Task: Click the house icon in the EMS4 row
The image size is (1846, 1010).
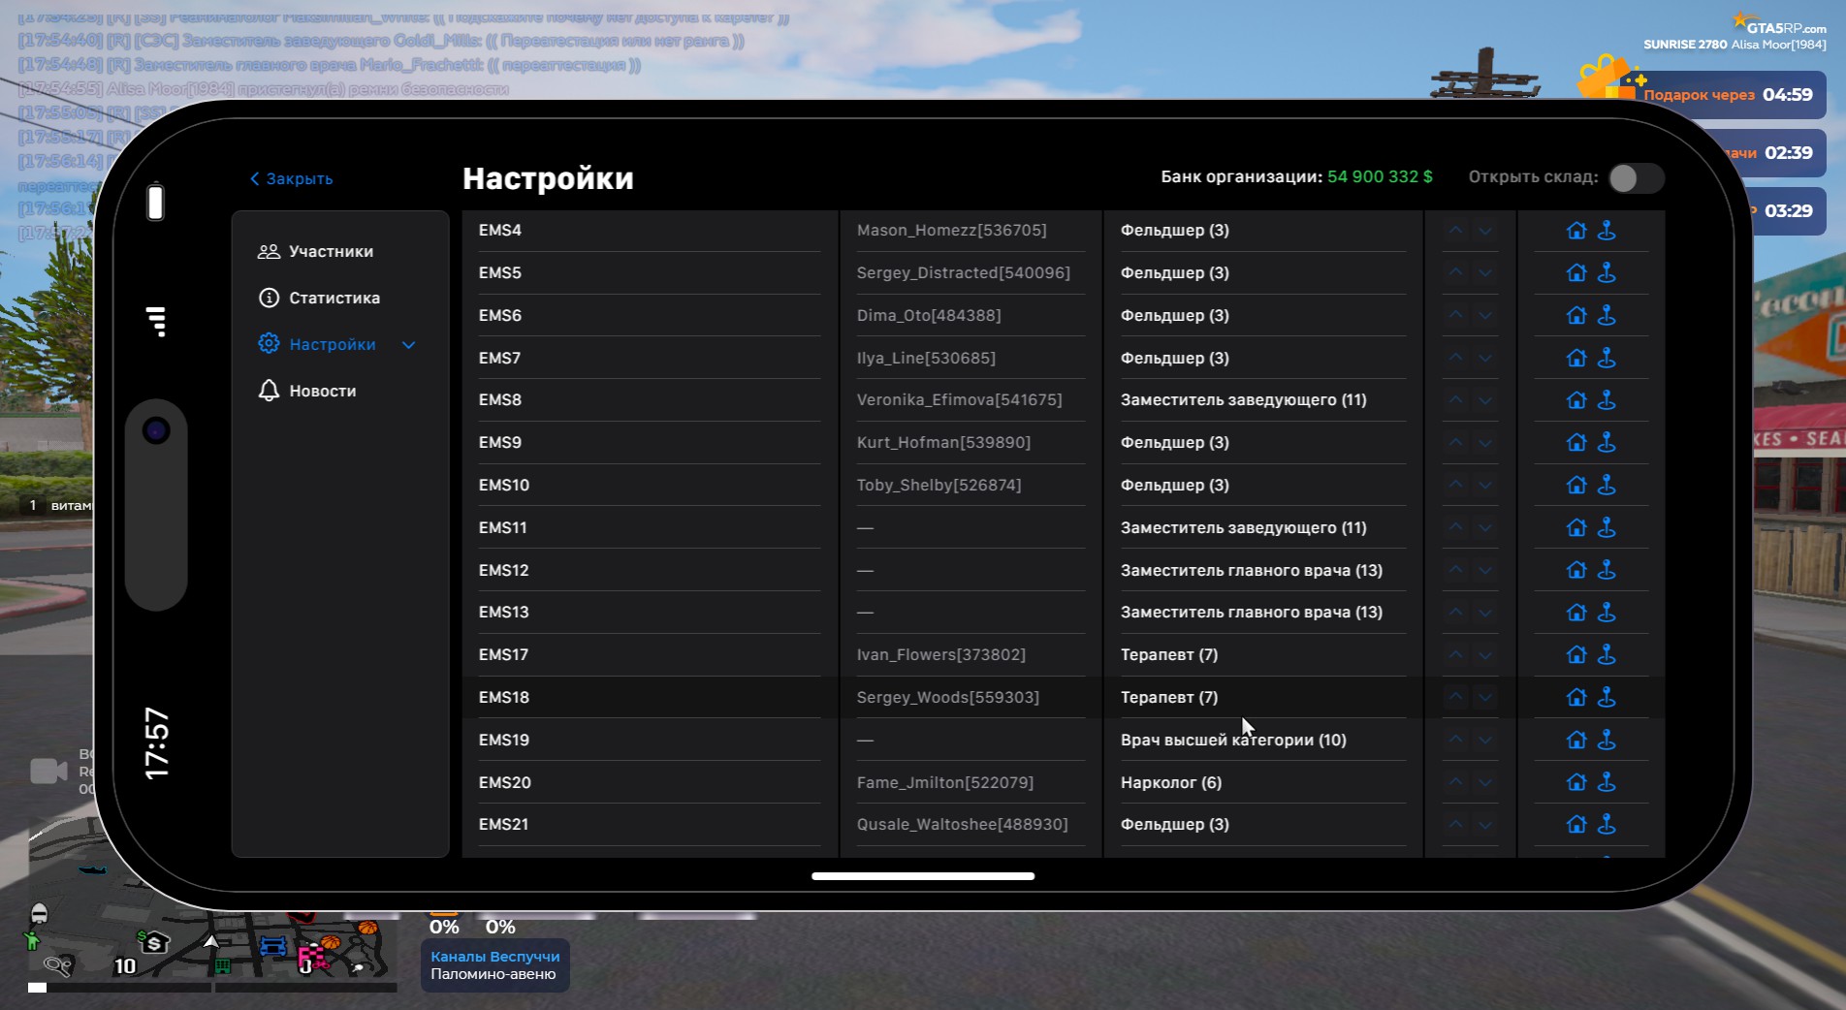Action: click(x=1576, y=231)
